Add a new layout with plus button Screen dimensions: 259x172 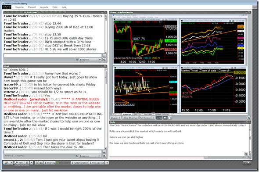click(107, 163)
